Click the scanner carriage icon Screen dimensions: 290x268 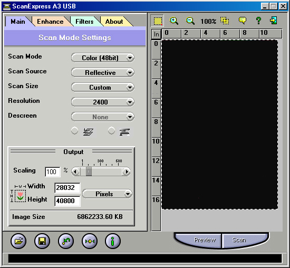point(124,132)
